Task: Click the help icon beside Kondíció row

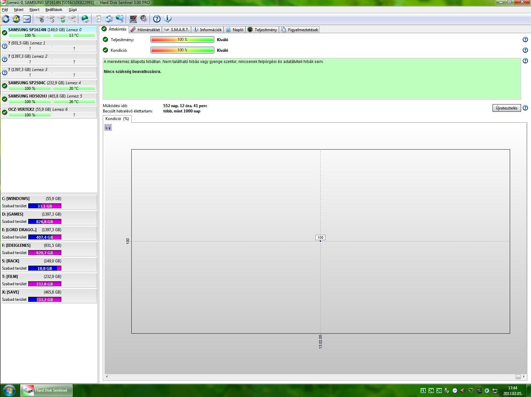Action: coord(525,50)
